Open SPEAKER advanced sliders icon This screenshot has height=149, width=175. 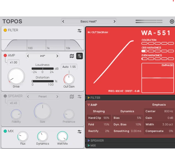[x=80, y=97]
